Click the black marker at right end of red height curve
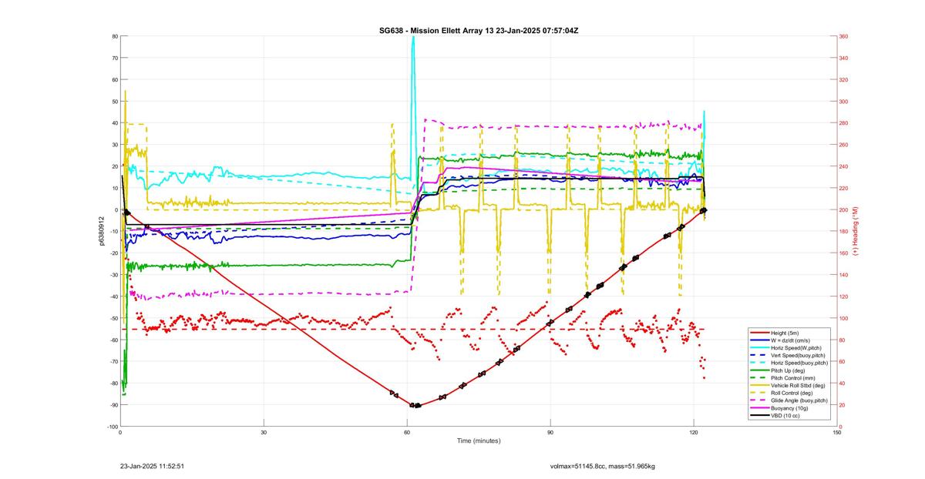The width and height of the screenshot is (925, 479). click(703, 210)
